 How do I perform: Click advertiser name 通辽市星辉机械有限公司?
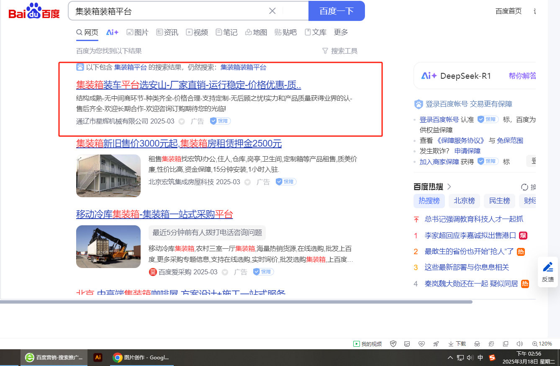(112, 121)
